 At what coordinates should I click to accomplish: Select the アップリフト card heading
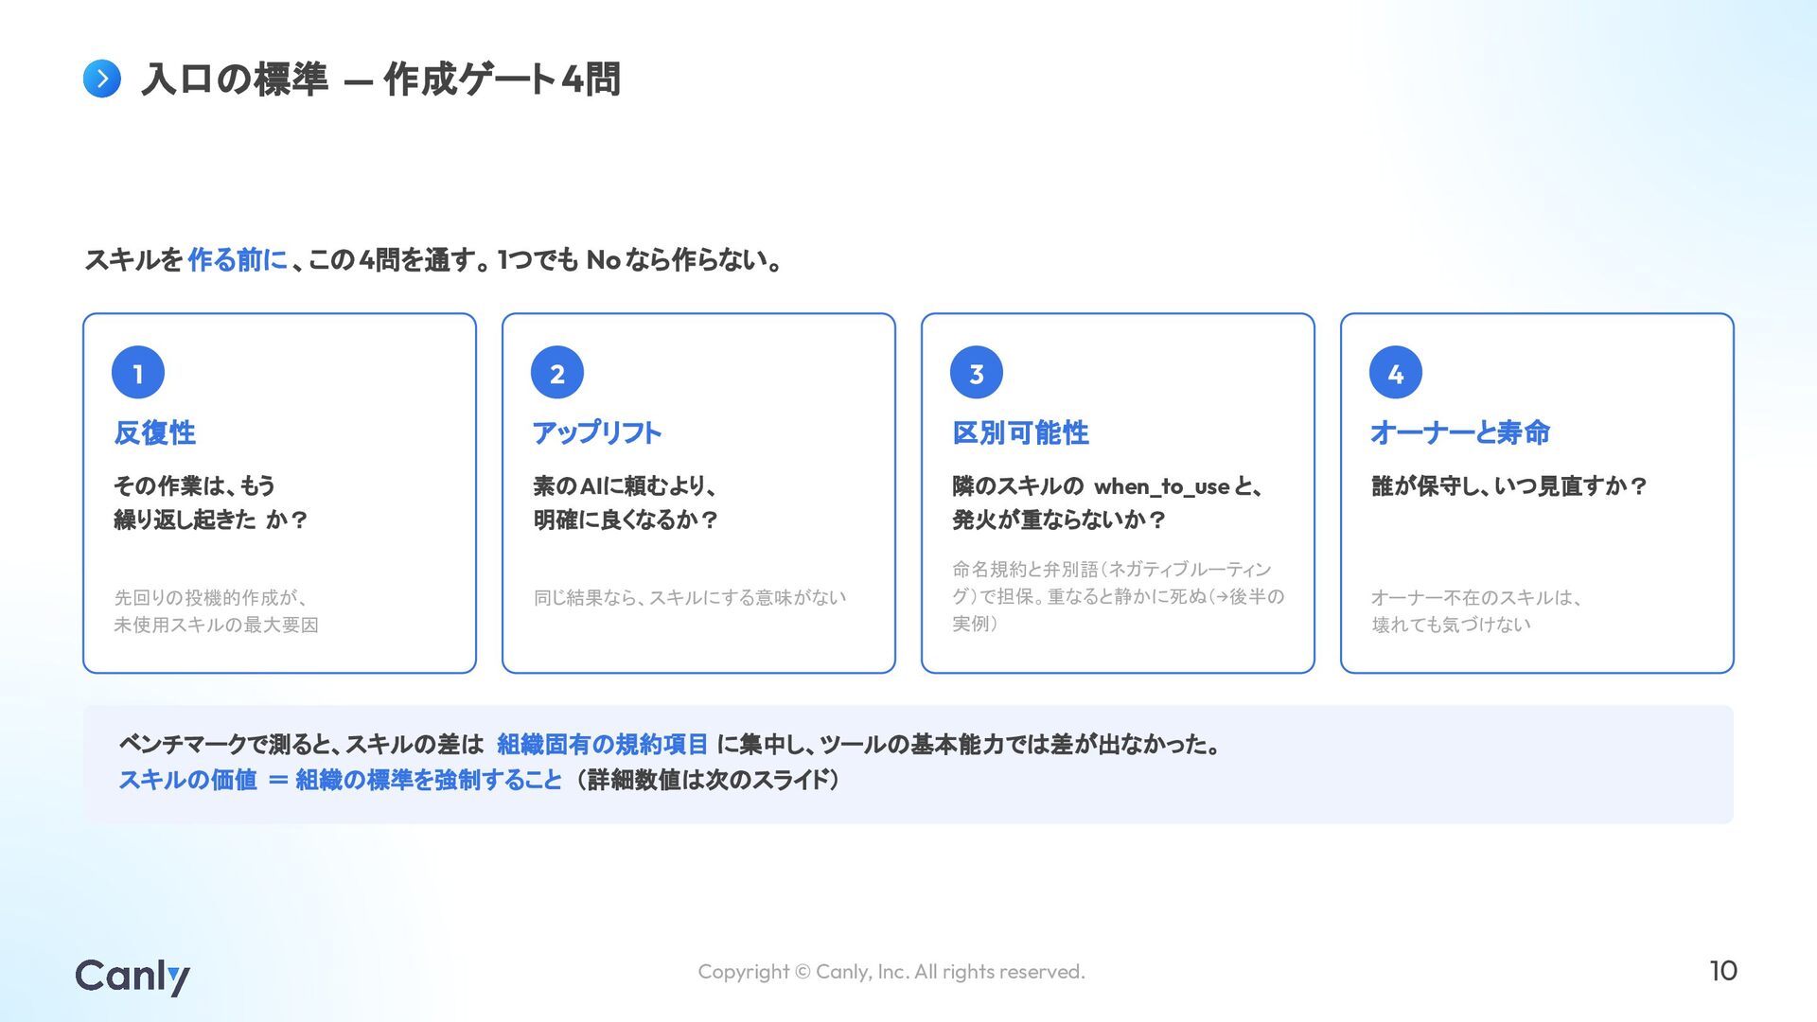pyautogui.click(x=597, y=432)
